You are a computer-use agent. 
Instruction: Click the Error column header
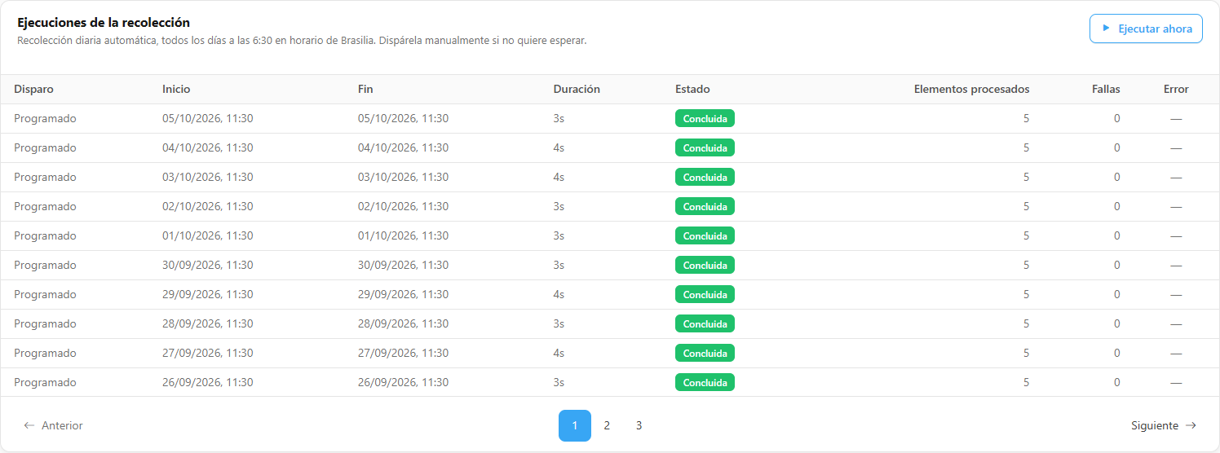[1176, 89]
